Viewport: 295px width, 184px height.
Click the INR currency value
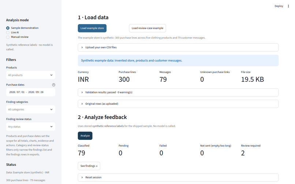pyautogui.click(x=83, y=80)
